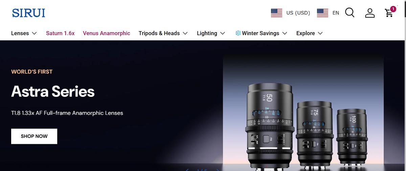Screen dimensions: 406x171
Task: Select the EN language selector
Action: [328, 13]
